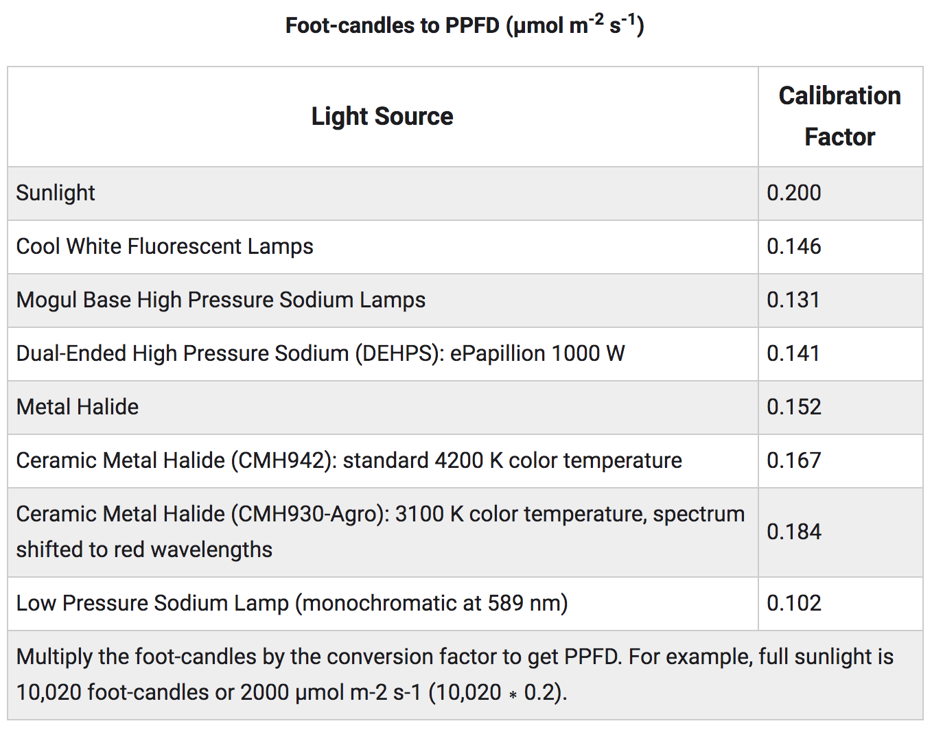The image size is (932, 730).
Task: Select Ceramic Metal Halide CMH930-Agro cell
Action: pos(380,532)
